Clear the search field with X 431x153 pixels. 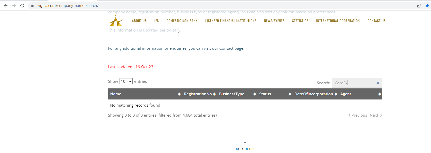(x=378, y=83)
